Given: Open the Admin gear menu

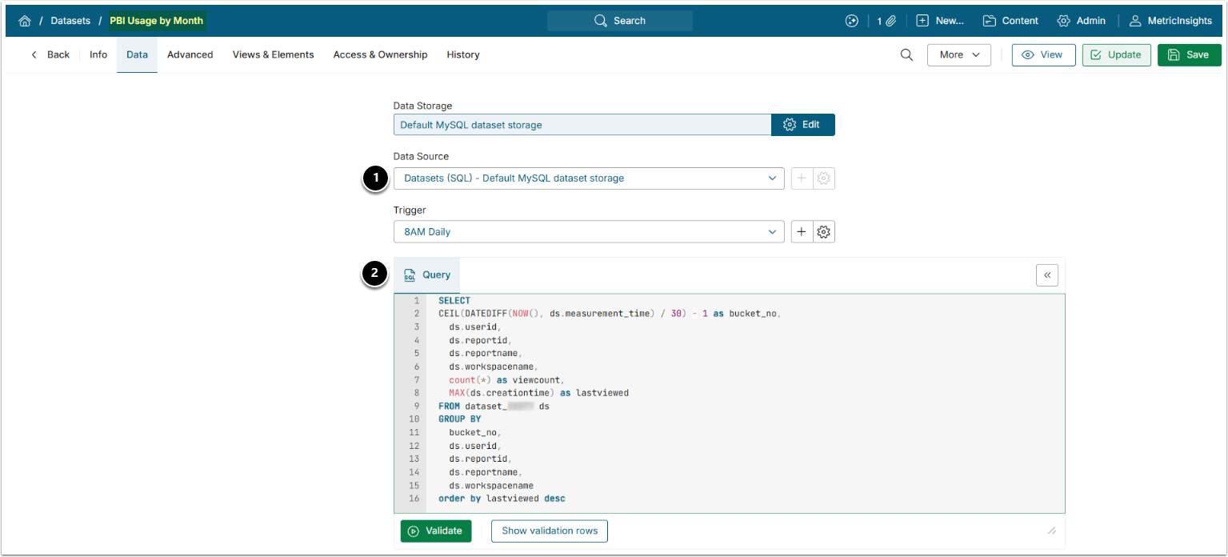Looking at the screenshot, I should [x=1081, y=21].
